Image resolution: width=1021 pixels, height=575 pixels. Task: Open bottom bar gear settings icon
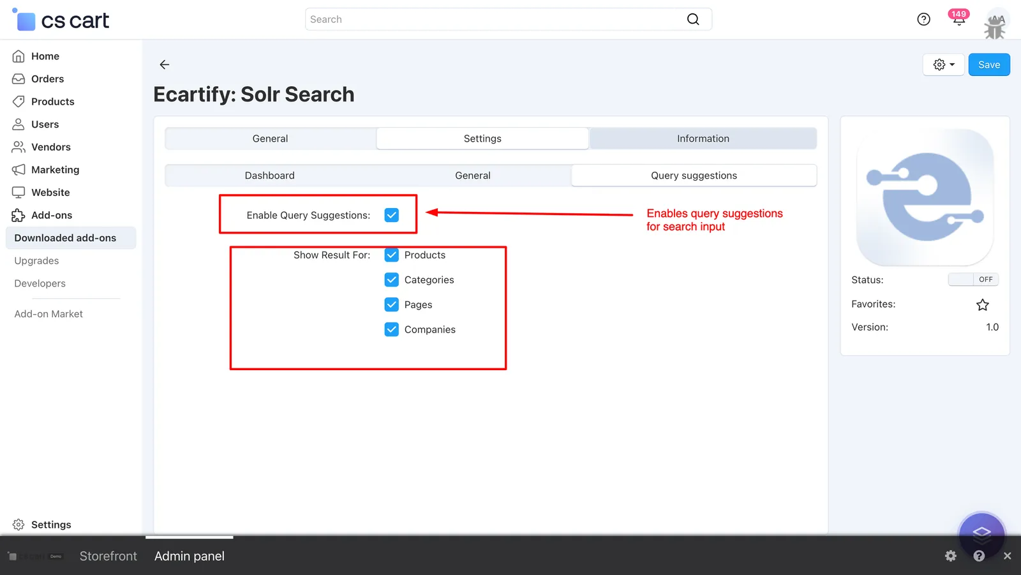pos(951,556)
